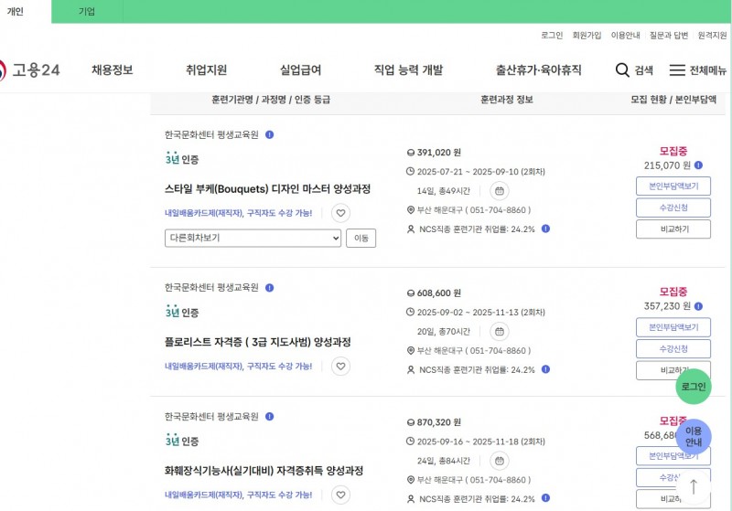Viewport: 732px width, 511px height.
Task: Open the 출산휴가·육아휴직 menu
Action: (x=539, y=70)
